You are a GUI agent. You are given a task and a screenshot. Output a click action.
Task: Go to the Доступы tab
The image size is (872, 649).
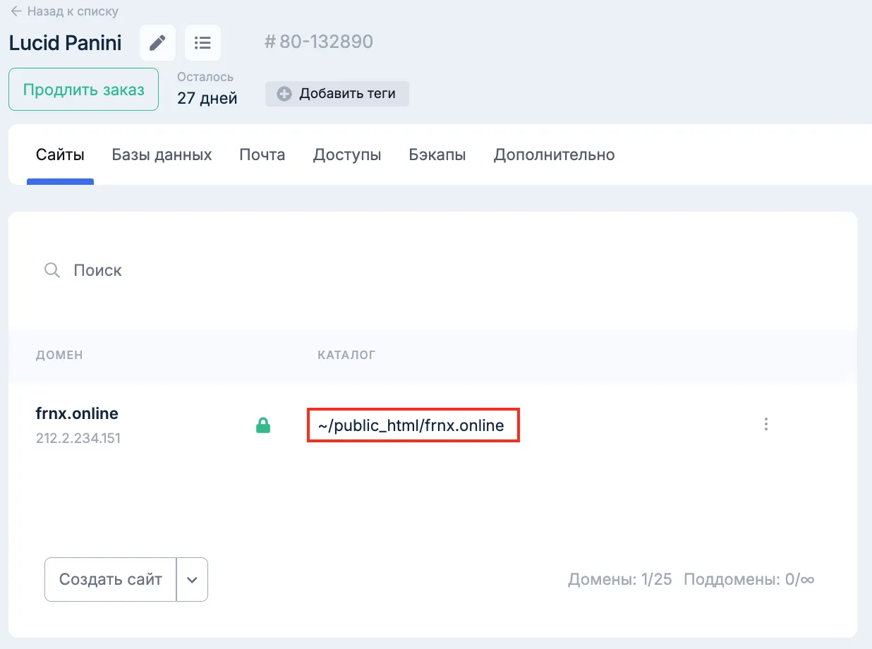[x=347, y=154]
